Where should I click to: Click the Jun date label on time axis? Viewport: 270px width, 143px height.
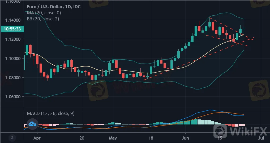[186, 138]
